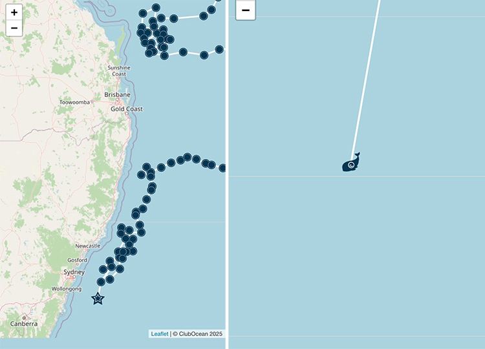Select the Newcastle label on the map
Screen dimensions: 485x349
[x=87, y=246]
